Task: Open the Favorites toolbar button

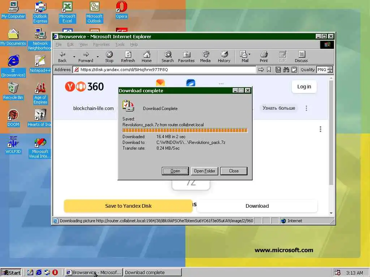Action: point(186,57)
